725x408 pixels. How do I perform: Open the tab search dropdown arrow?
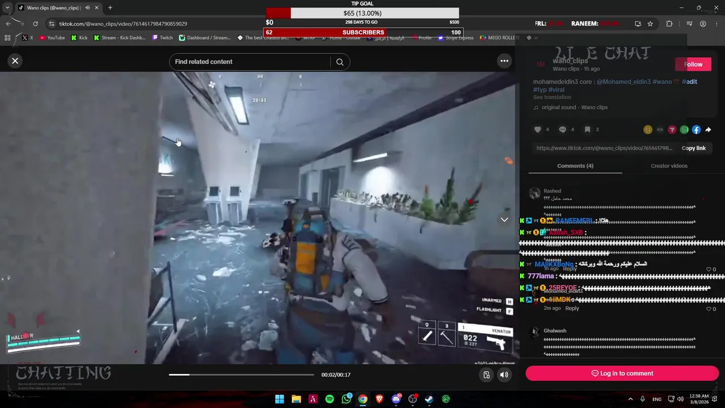[7, 8]
